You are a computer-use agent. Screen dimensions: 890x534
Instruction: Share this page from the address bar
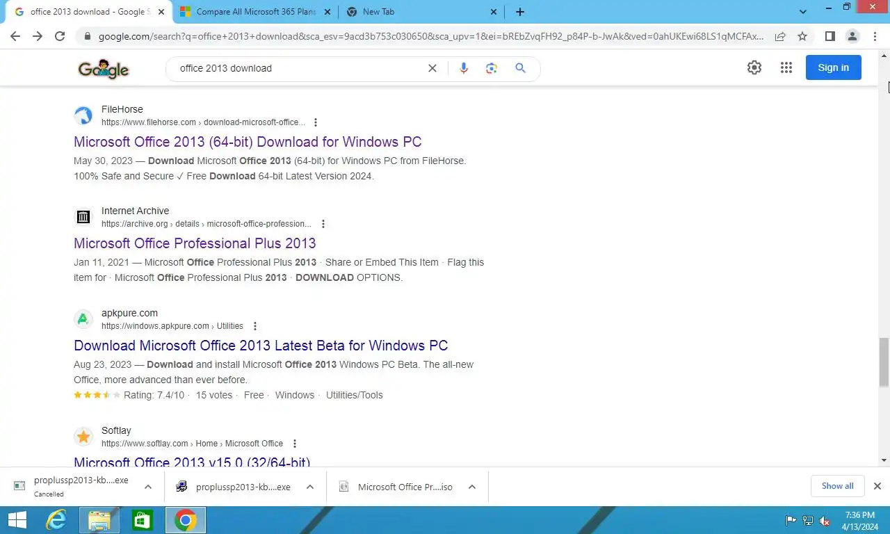(780, 36)
